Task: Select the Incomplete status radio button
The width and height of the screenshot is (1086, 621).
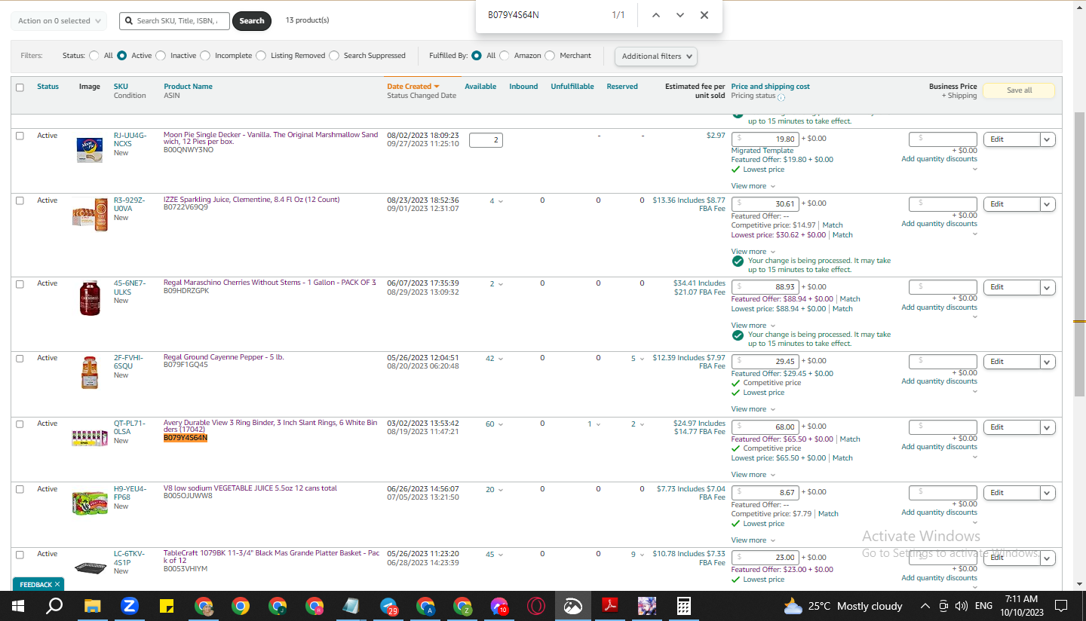Action: point(205,56)
